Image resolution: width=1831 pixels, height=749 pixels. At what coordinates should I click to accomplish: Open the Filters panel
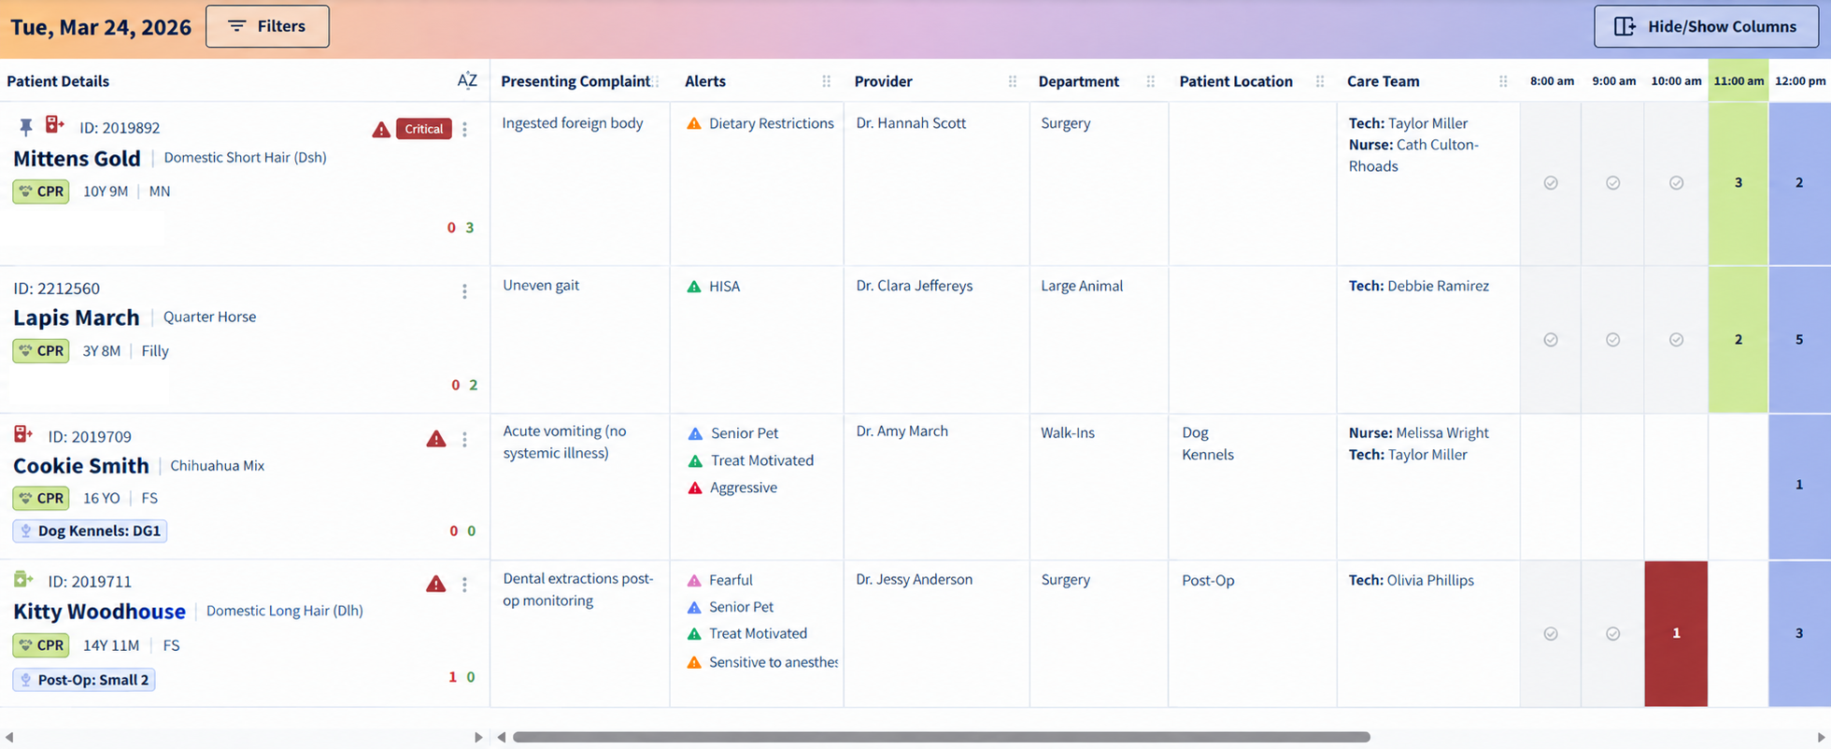click(x=267, y=26)
